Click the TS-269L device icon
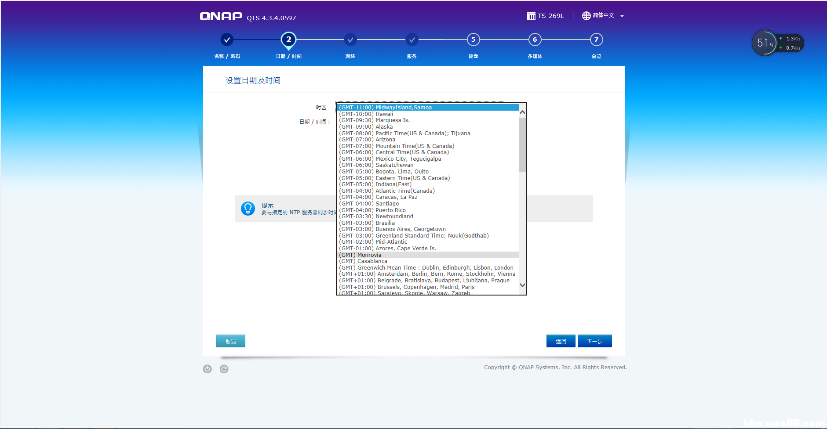Screen dimensions: 827x429 (531, 16)
